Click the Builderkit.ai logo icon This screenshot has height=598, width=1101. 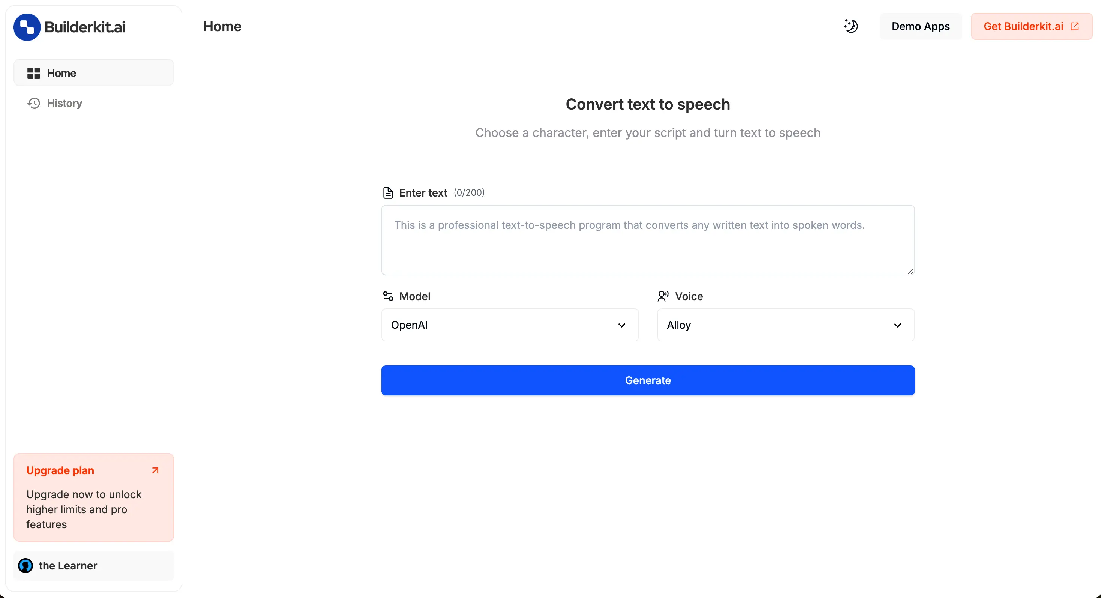[x=27, y=27]
